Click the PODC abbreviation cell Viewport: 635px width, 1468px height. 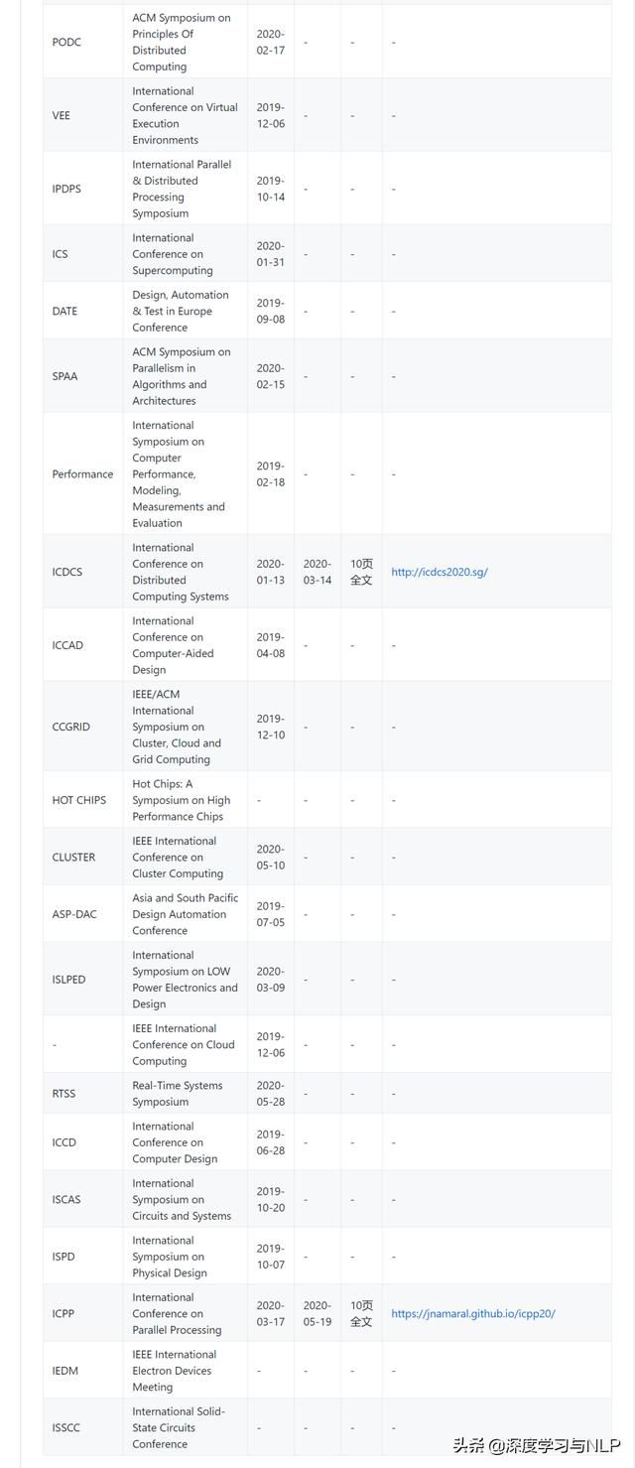(x=66, y=42)
